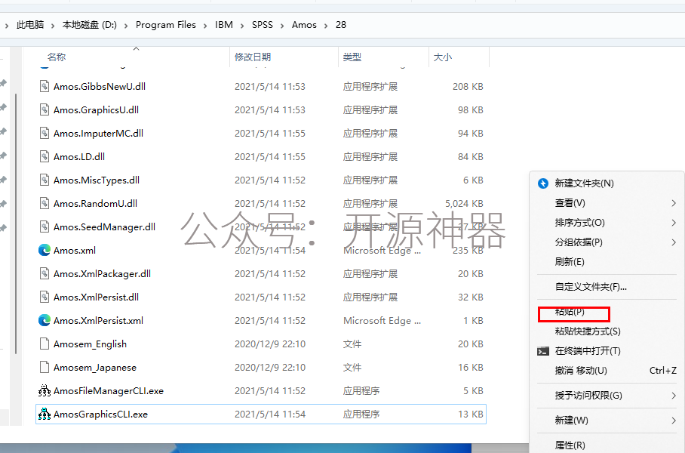Click the navigation pane vertical scrollbar

[16, 223]
